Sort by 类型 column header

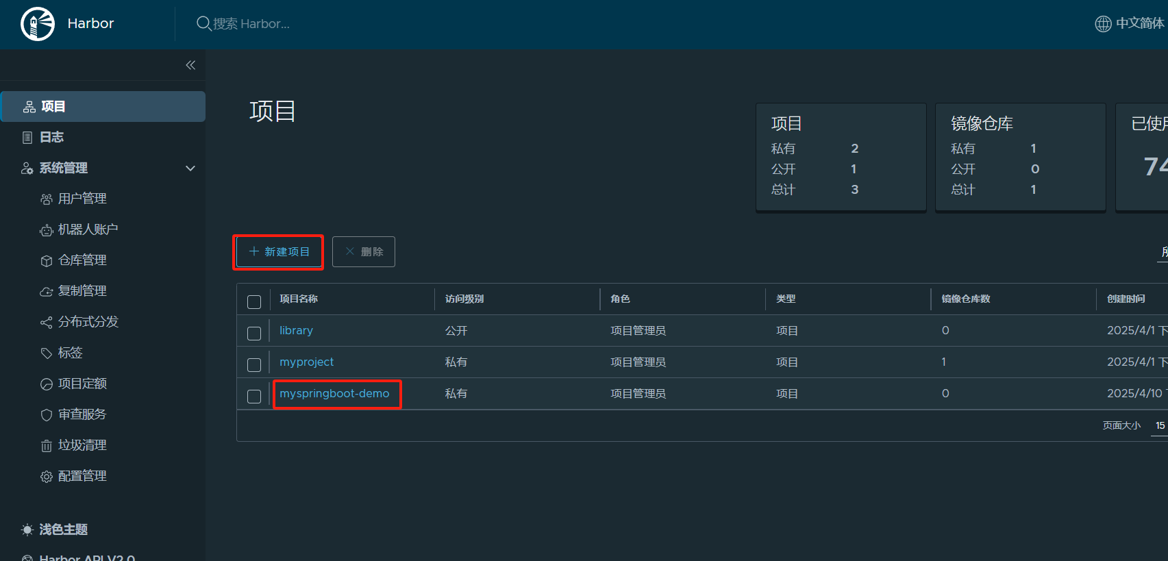coord(786,299)
